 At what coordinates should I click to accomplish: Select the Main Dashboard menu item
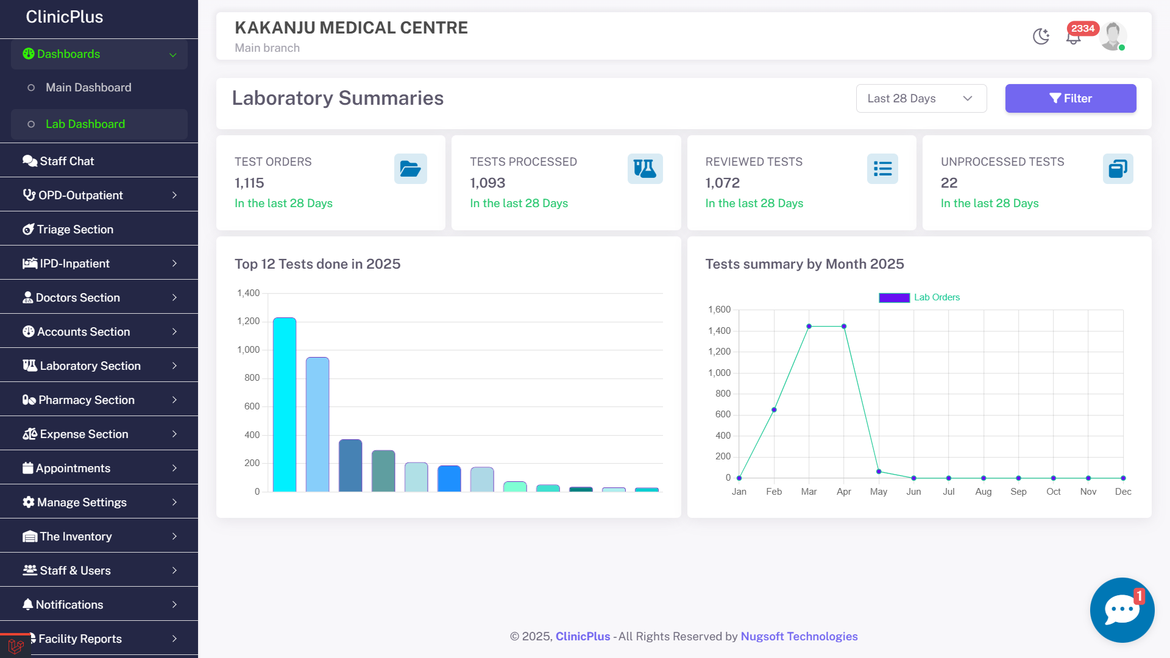(x=88, y=88)
